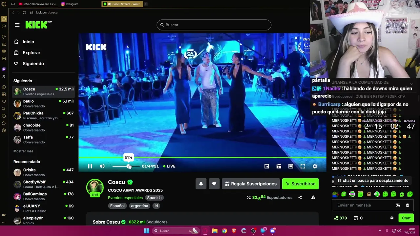Enter fullscreen mode for the video
This screenshot has width=420, height=236.
tap(303, 166)
